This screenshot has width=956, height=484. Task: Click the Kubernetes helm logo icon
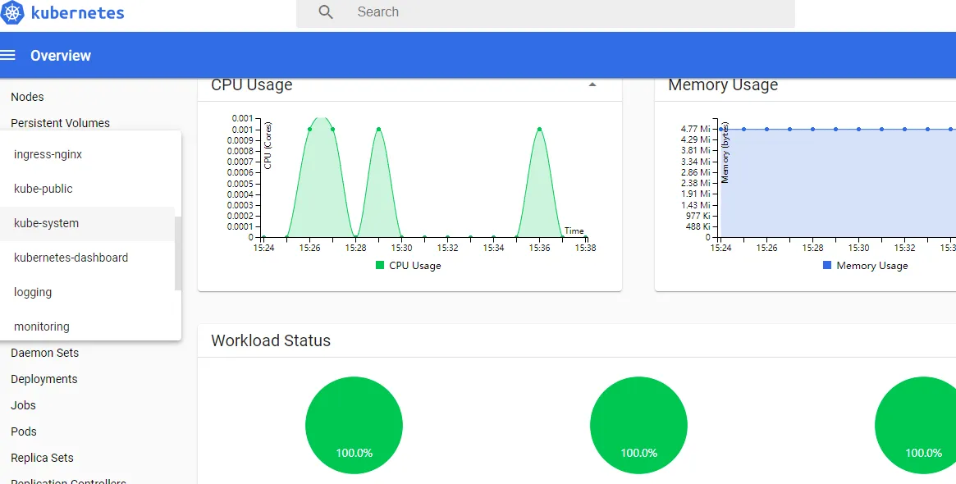tap(11, 12)
